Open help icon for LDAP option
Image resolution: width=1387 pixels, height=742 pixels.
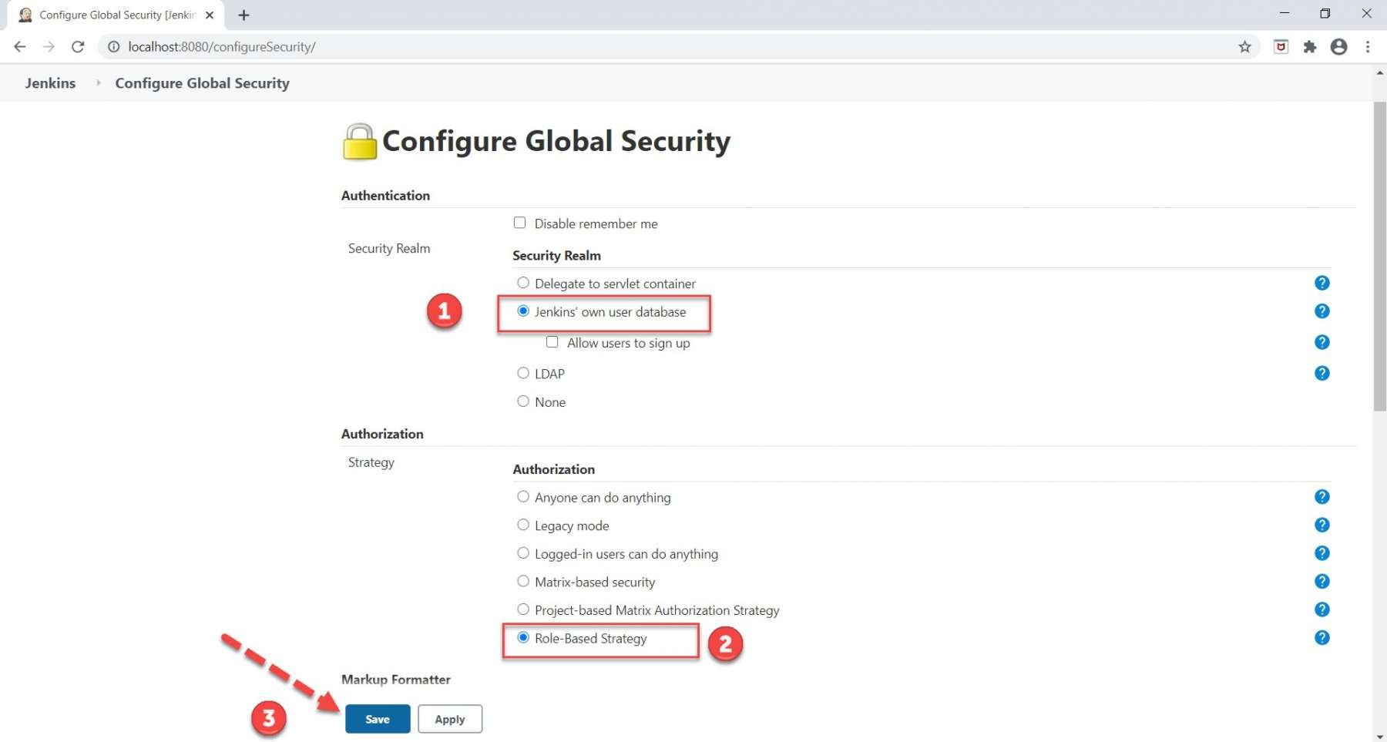point(1322,373)
